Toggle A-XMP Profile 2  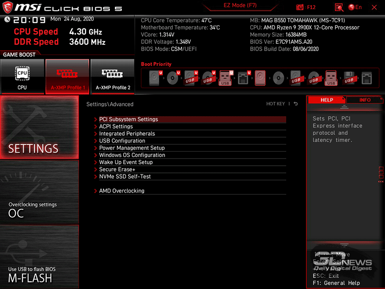tap(113, 77)
